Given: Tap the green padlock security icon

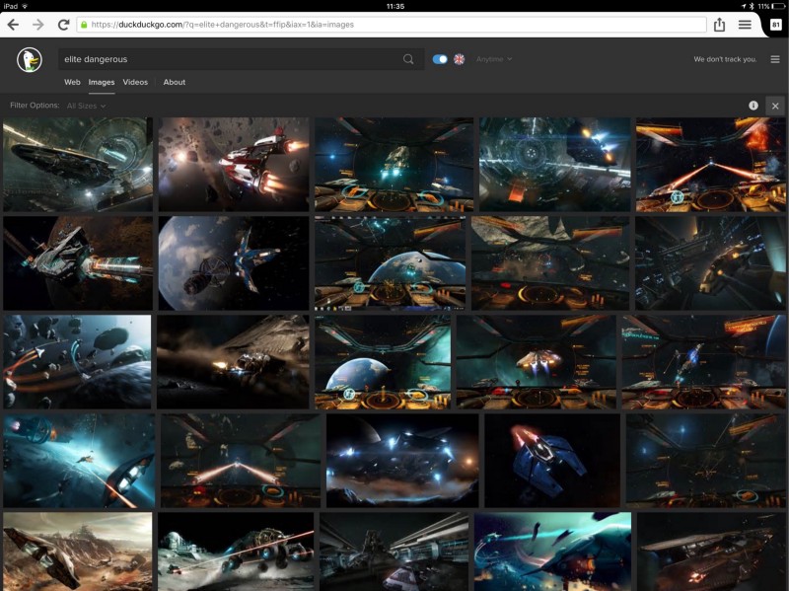Looking at the screenshot, I should [x=84, y=25].
